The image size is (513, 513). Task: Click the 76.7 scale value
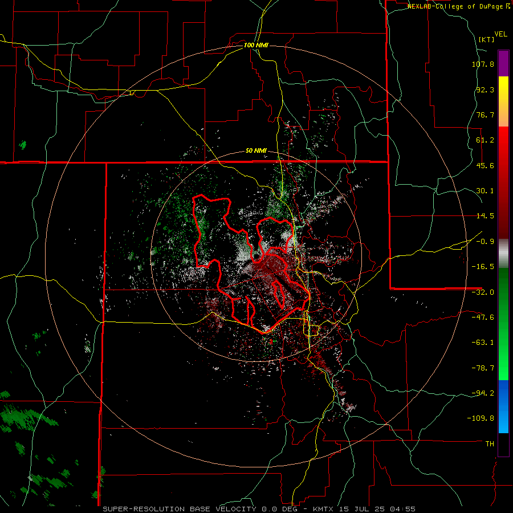(x=485, y=115)
